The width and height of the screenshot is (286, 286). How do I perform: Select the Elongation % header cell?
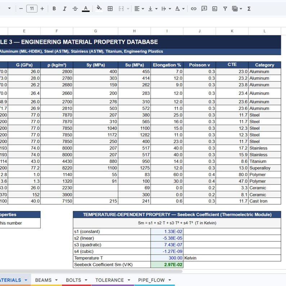[167, 65]
